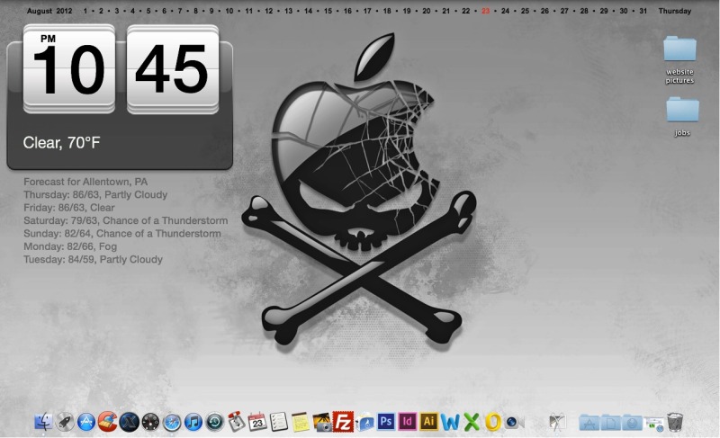720x438 pixels.
Task: Open Calendar icon showing 23
Action: [257, 422]
